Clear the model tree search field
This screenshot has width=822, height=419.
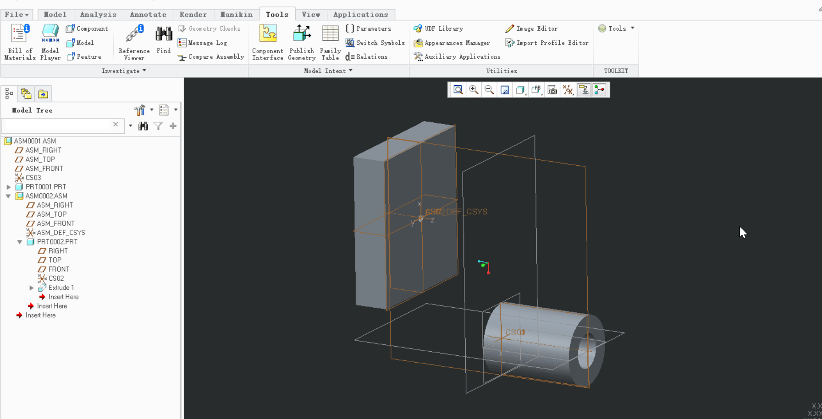pyautogui.click(x=116, y=125)
